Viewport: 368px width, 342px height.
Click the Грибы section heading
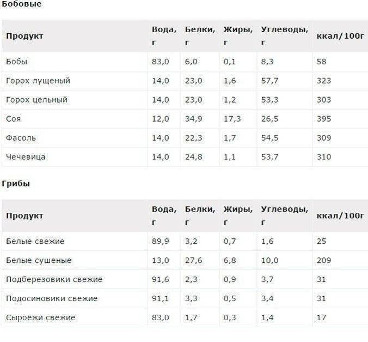pos(16,184)
